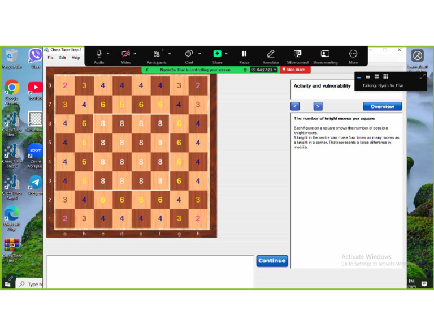Click the h1 square showing 2
434x336 pixels.
point(198,218)
